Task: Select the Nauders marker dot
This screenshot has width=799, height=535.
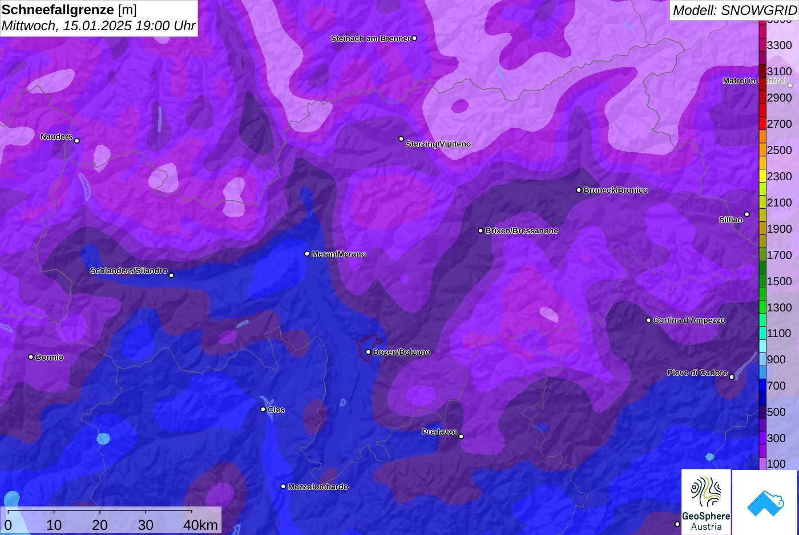Action: pos(77,141)
